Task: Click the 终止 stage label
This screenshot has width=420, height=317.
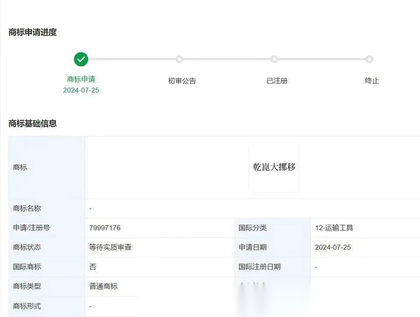Action: (372, 81)
